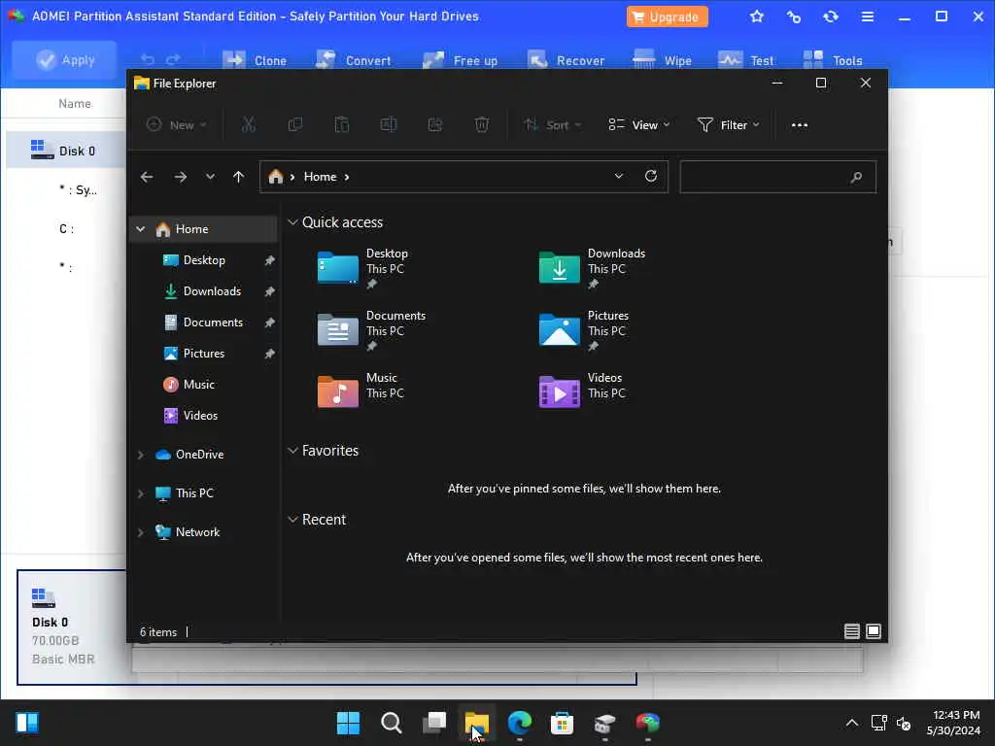This screenshot has width=995, height=746.
Task: Select the Wipe tool in AOMEI
Action: [662, 60]
